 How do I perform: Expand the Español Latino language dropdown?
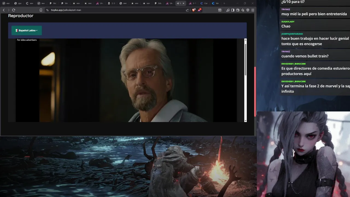(x=27, y=30)
